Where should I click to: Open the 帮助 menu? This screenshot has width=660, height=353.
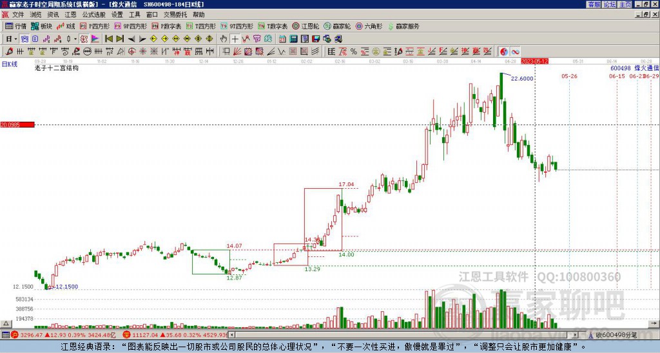pyautogui.click(x=199, y=15)
